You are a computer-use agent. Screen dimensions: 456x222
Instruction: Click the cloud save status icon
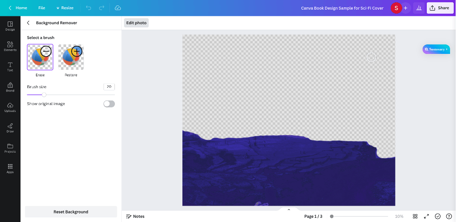[118, 8]
